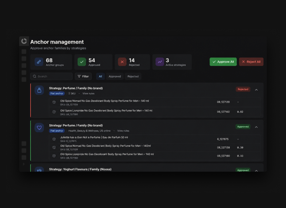Switch to the Approved filter tab
The width and height of the screenshot is (286, 208).
click(x=115, y=76)
